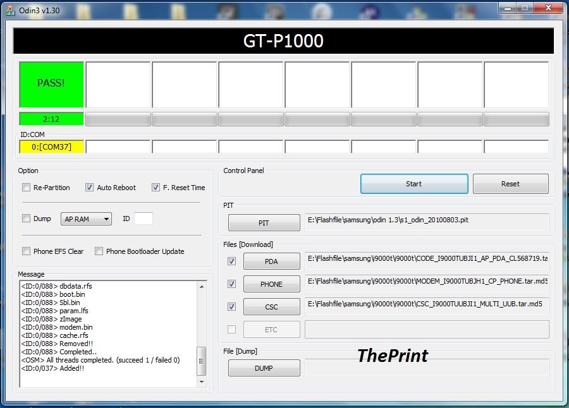Check the Phone EFS Clear option
Viewport: 569px width, 408px height.
26,251
